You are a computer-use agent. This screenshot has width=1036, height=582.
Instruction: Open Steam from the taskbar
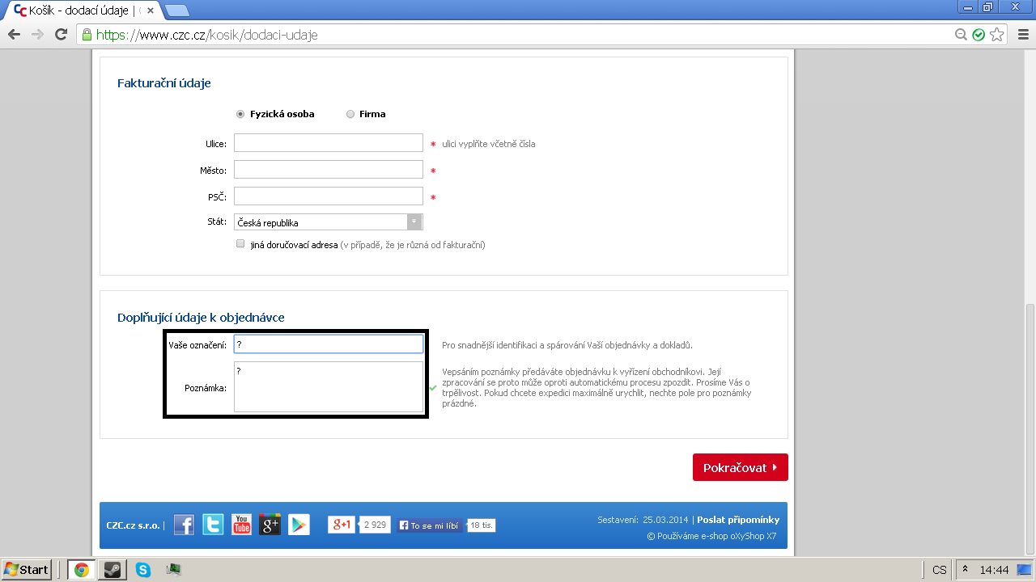pyautogui.click(x=112, y=570)
